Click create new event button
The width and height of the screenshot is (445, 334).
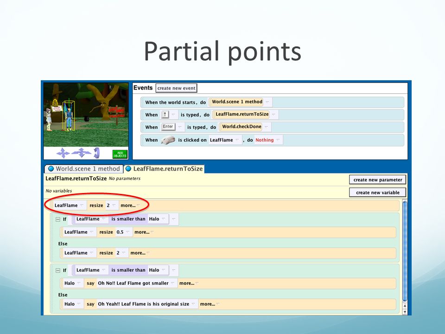176,88
